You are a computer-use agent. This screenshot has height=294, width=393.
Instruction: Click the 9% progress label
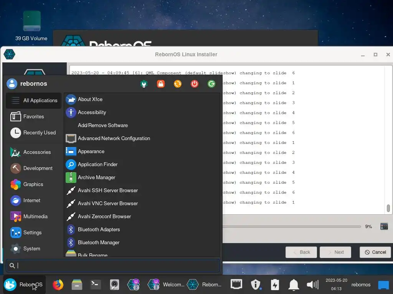(368, 227)
